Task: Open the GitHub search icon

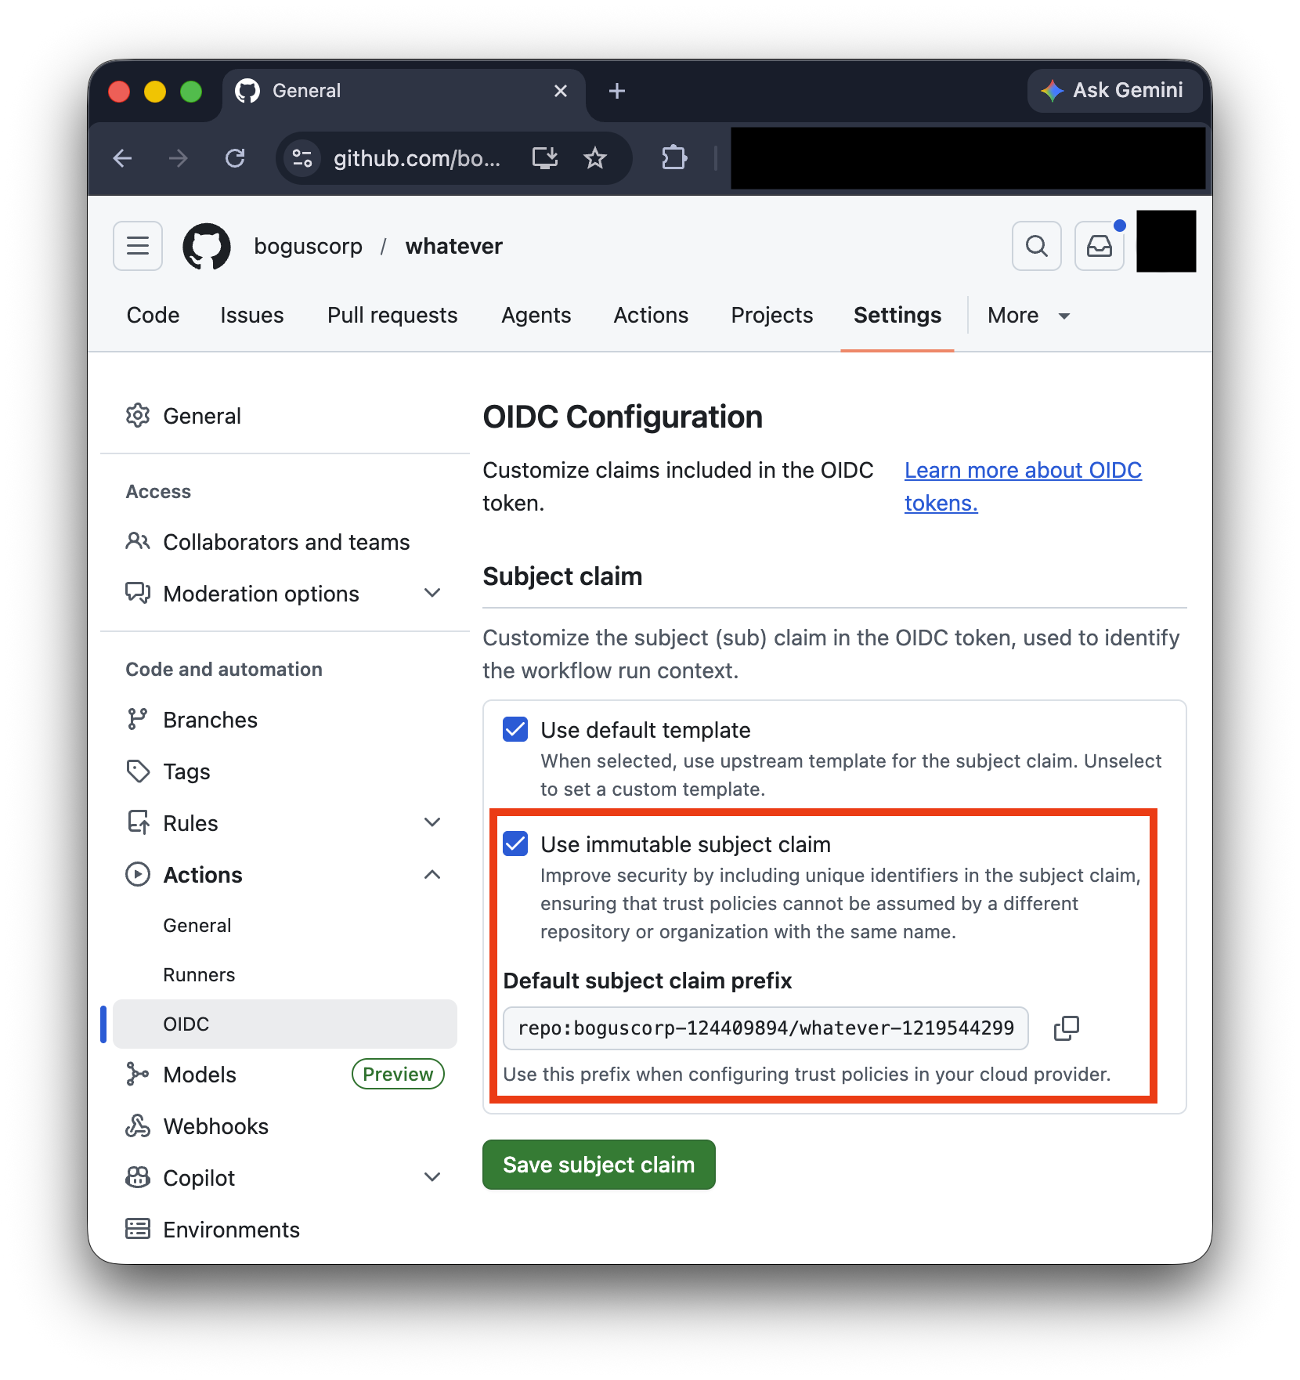Action: [1036, 246]
